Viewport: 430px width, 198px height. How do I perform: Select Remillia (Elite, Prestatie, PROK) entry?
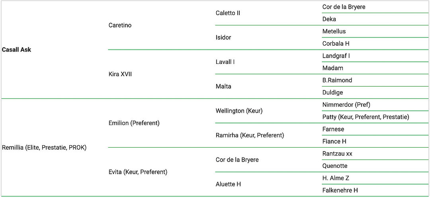[x=44, y=148]
